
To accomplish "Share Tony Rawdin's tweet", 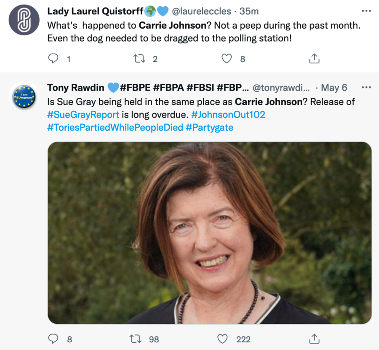I will point(314,339).
